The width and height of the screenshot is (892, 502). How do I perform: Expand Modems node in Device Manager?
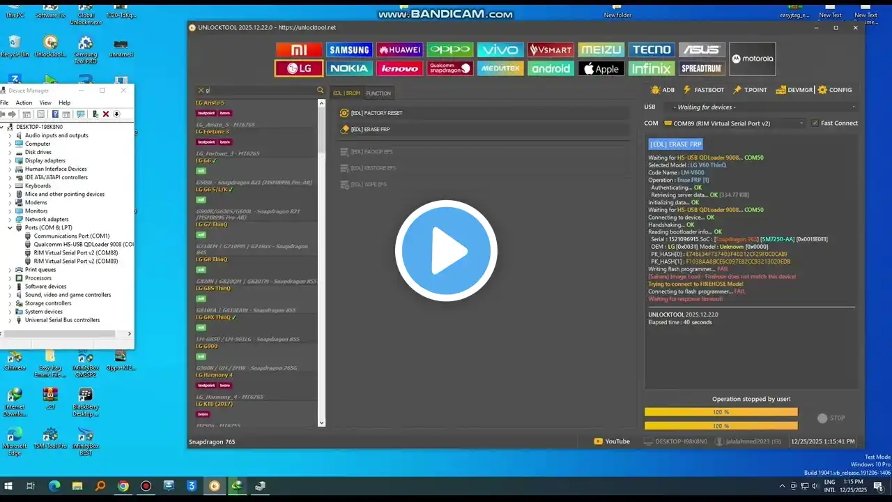10,202
